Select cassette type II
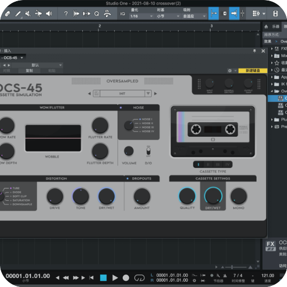This screenshot has width=287, height=287. click(208, 164)
